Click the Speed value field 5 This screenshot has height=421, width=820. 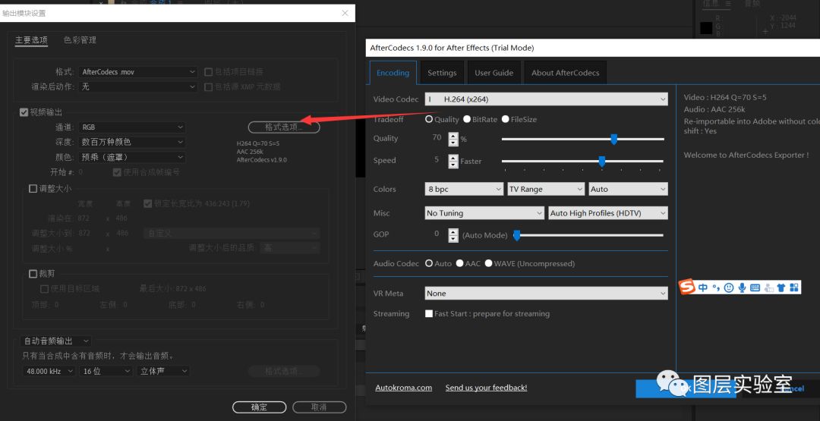(437, 160)
